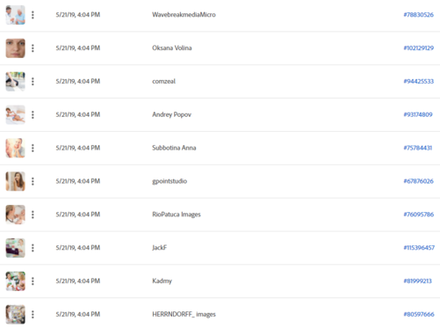
Task: Click the more-actions dots for RioPatuca Images
Action: (x=32, y=215)
